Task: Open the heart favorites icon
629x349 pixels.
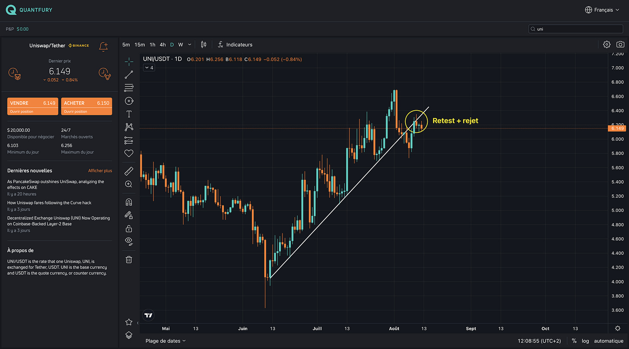Action: 129,153
